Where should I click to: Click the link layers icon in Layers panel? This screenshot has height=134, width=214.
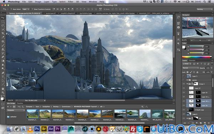click(184, 123)
